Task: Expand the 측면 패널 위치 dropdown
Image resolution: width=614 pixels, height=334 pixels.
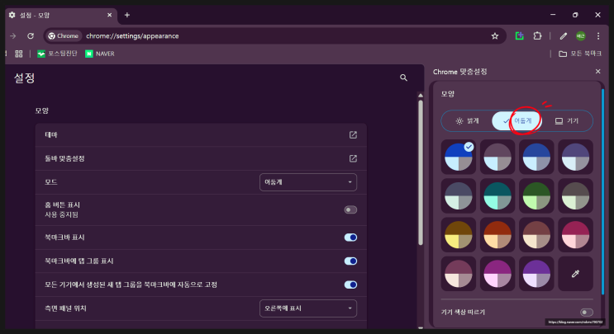Action: (x=308, y=308)
